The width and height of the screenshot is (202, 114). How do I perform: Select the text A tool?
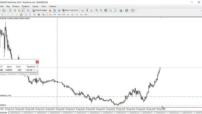coord(30,15)
